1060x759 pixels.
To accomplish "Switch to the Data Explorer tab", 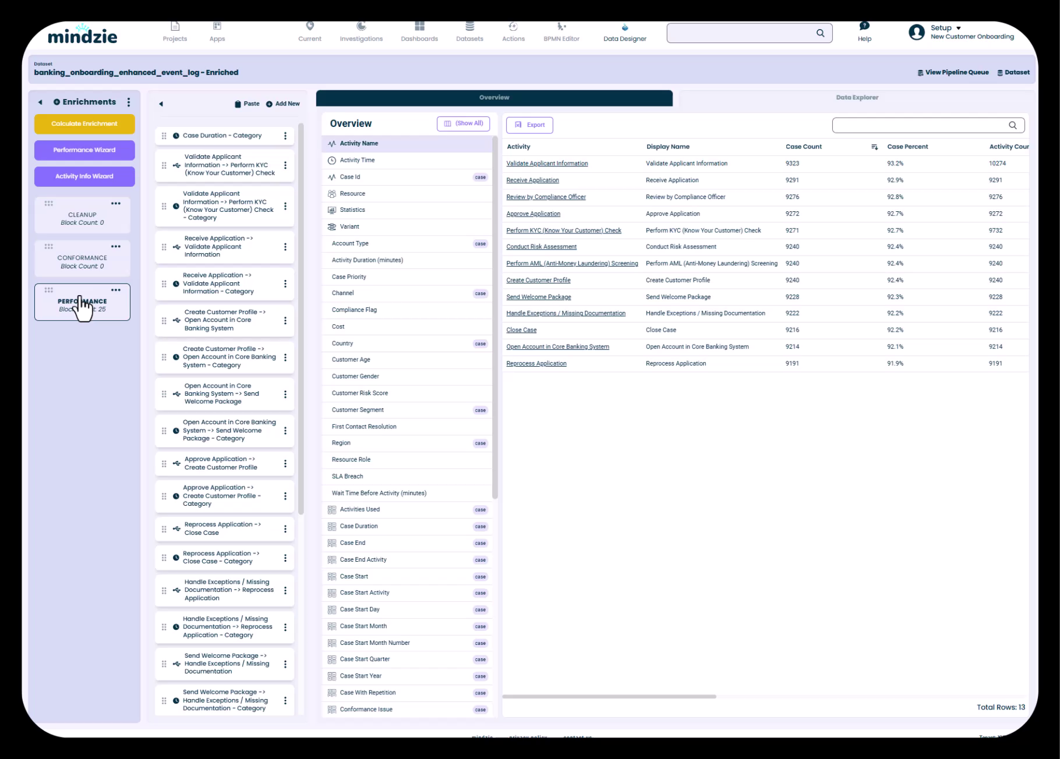I will (857, 98).
